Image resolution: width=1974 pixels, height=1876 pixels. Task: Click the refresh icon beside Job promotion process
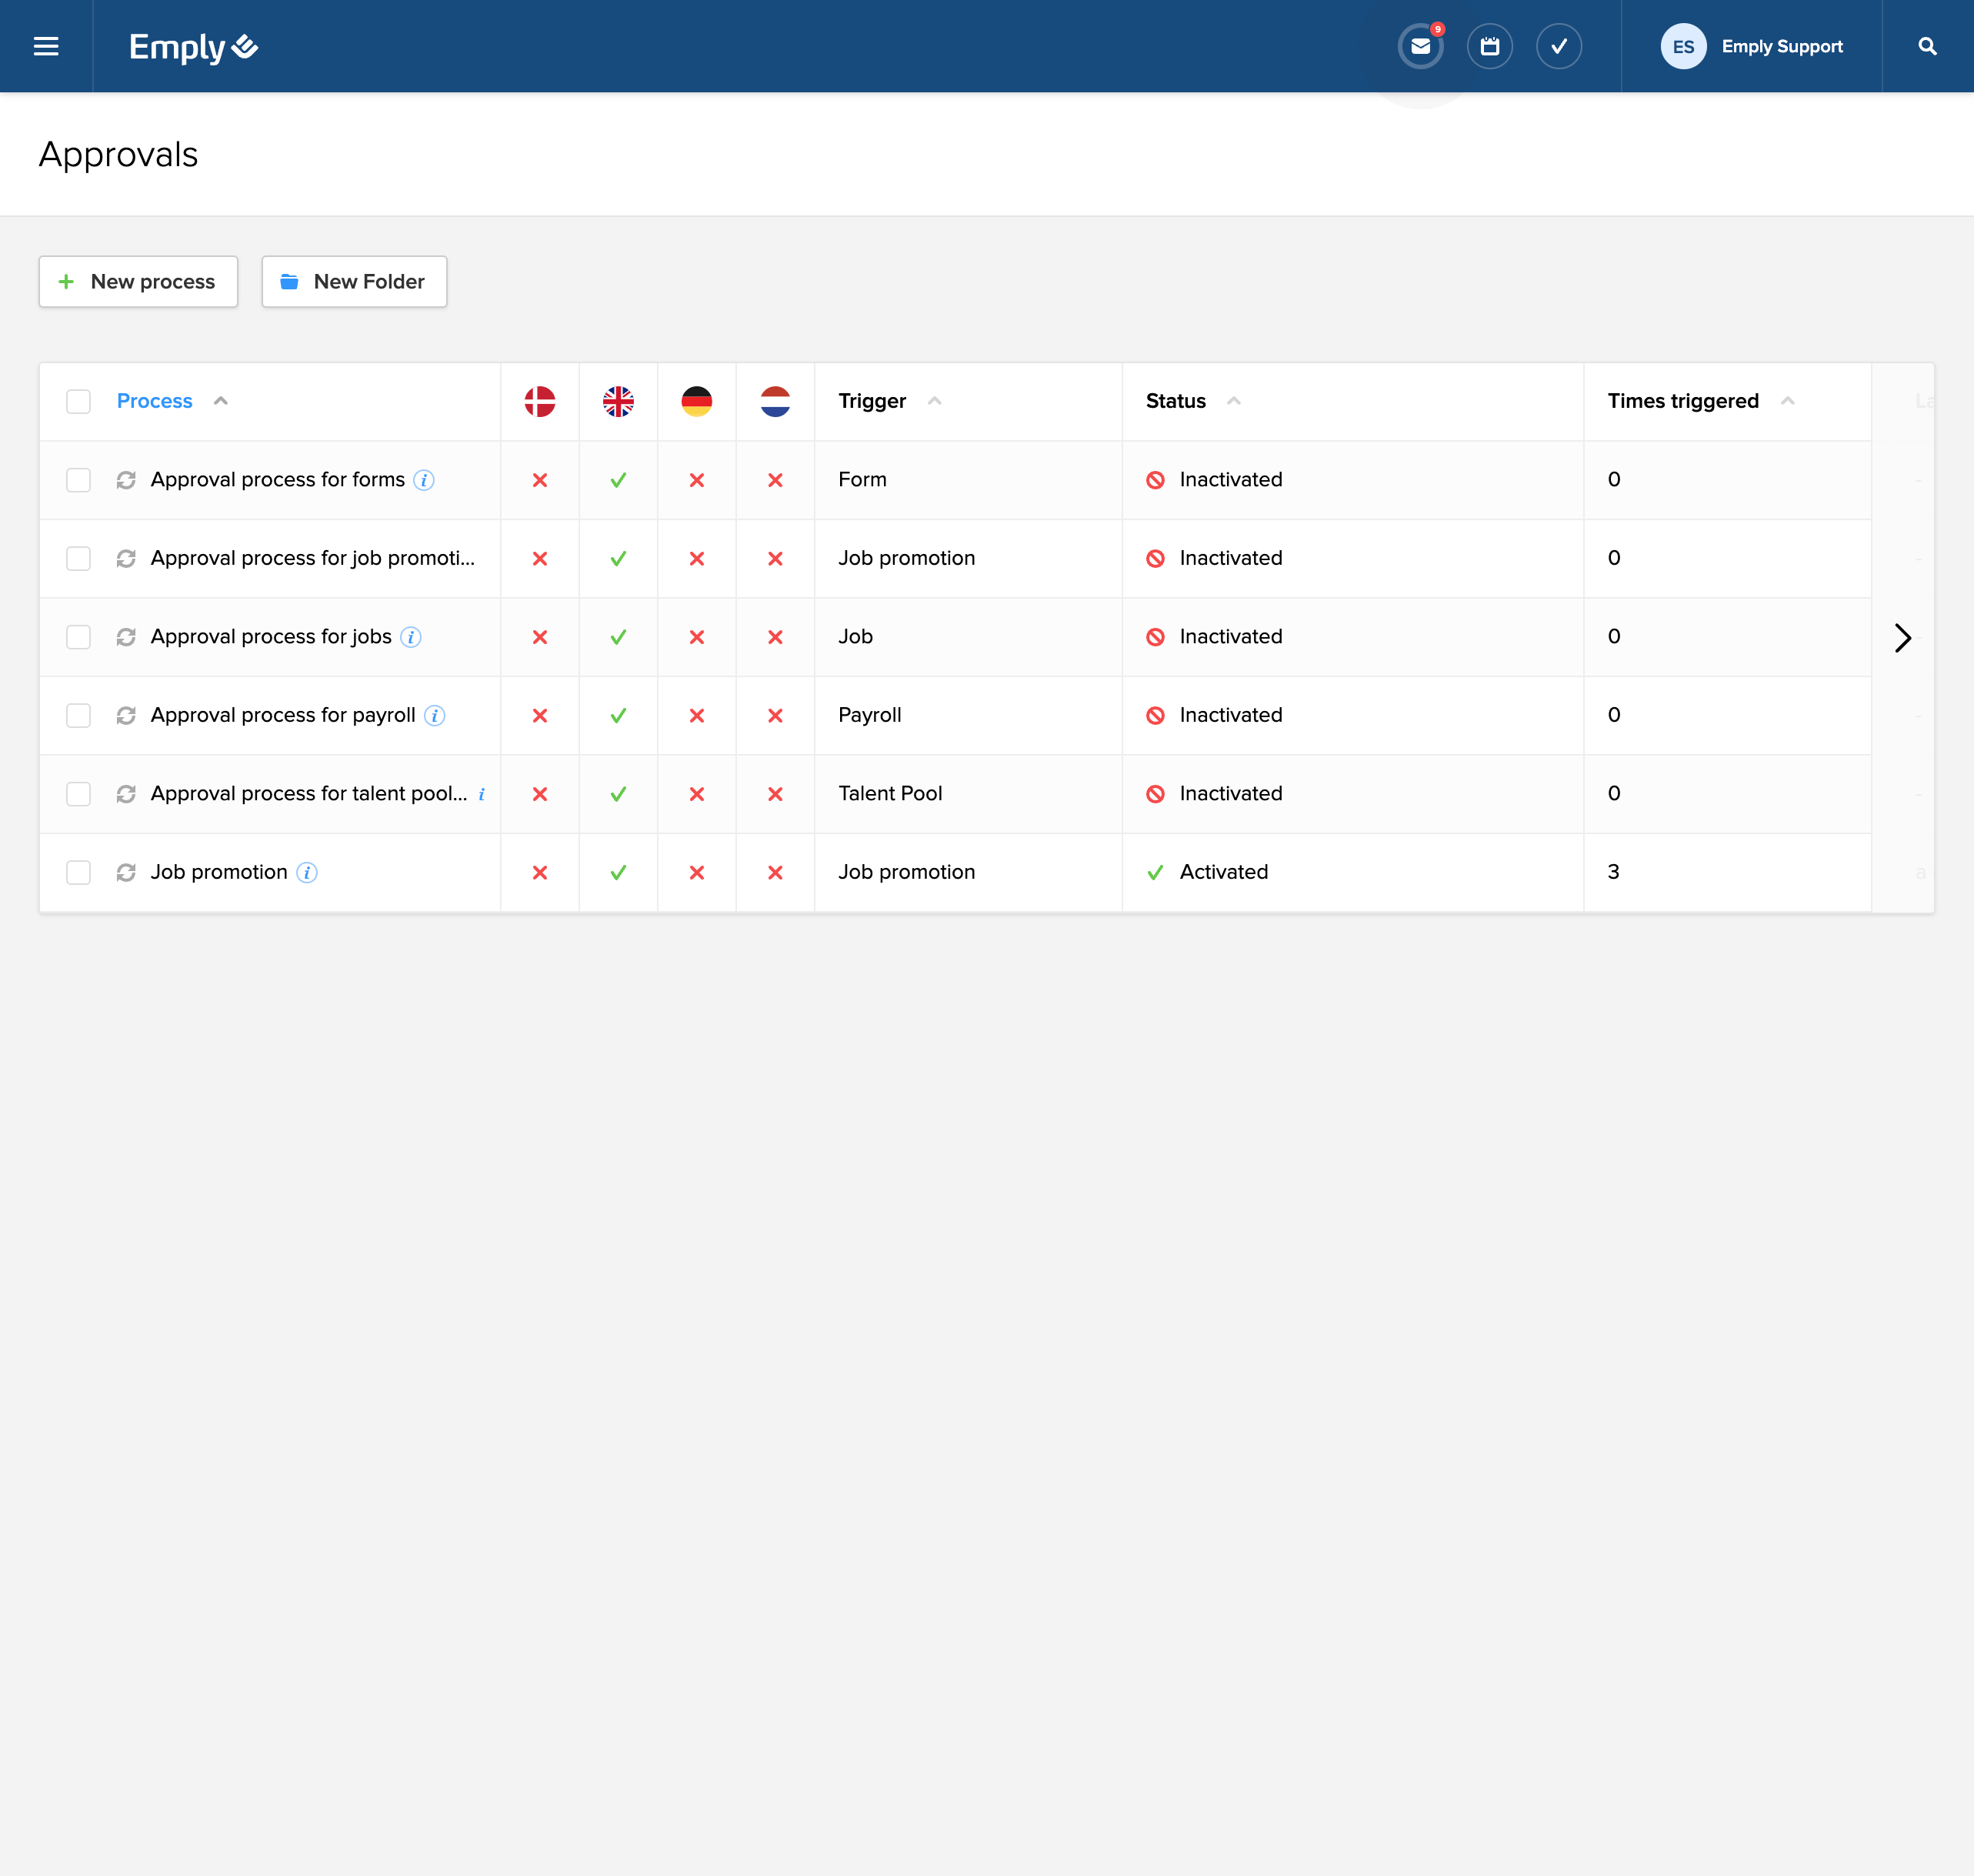point(126,872)
